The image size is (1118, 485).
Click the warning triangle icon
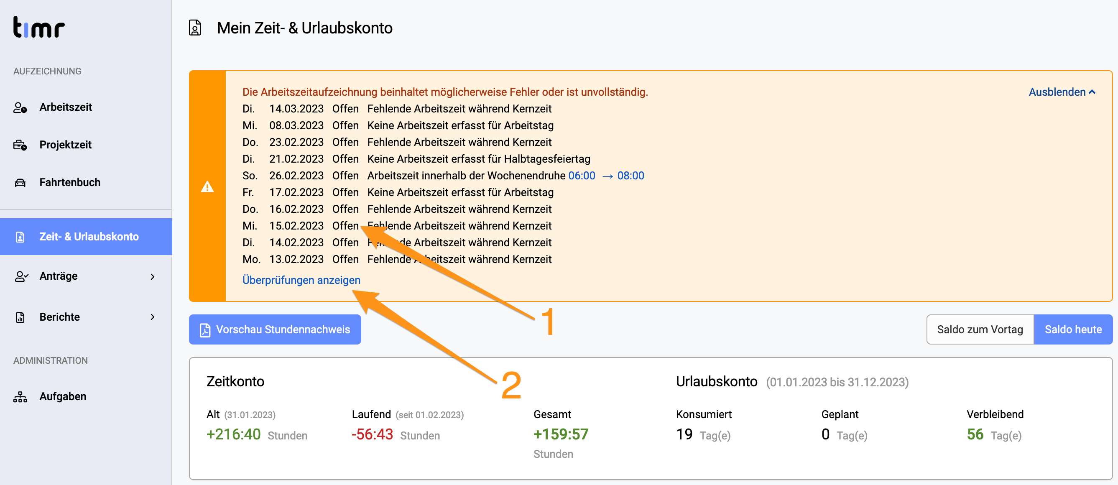coord(207,187)
